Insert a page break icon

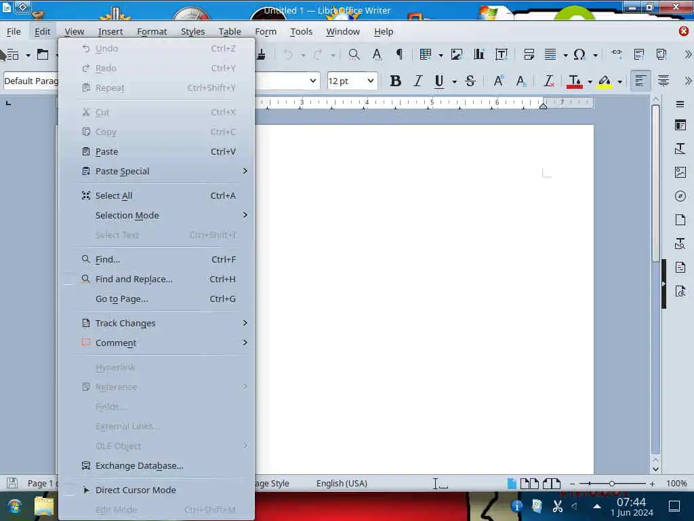pos(529,54)
